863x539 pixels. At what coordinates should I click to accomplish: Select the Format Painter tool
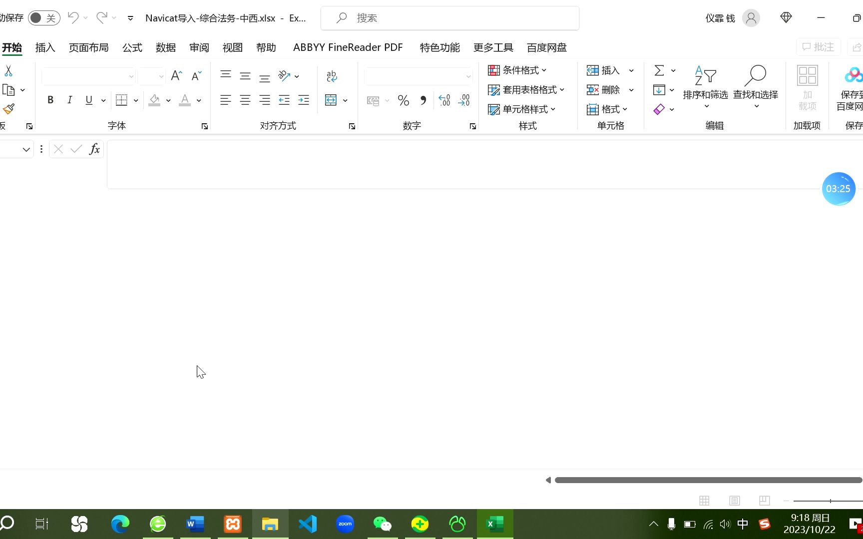coord(8,108)
